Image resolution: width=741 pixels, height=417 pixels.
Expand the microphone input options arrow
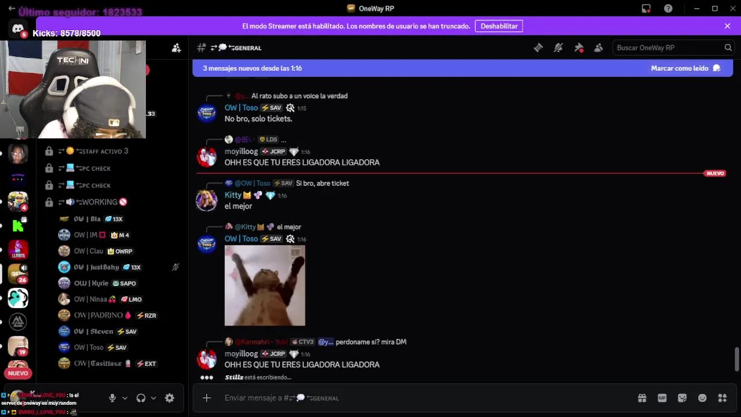tap(124, 398)
